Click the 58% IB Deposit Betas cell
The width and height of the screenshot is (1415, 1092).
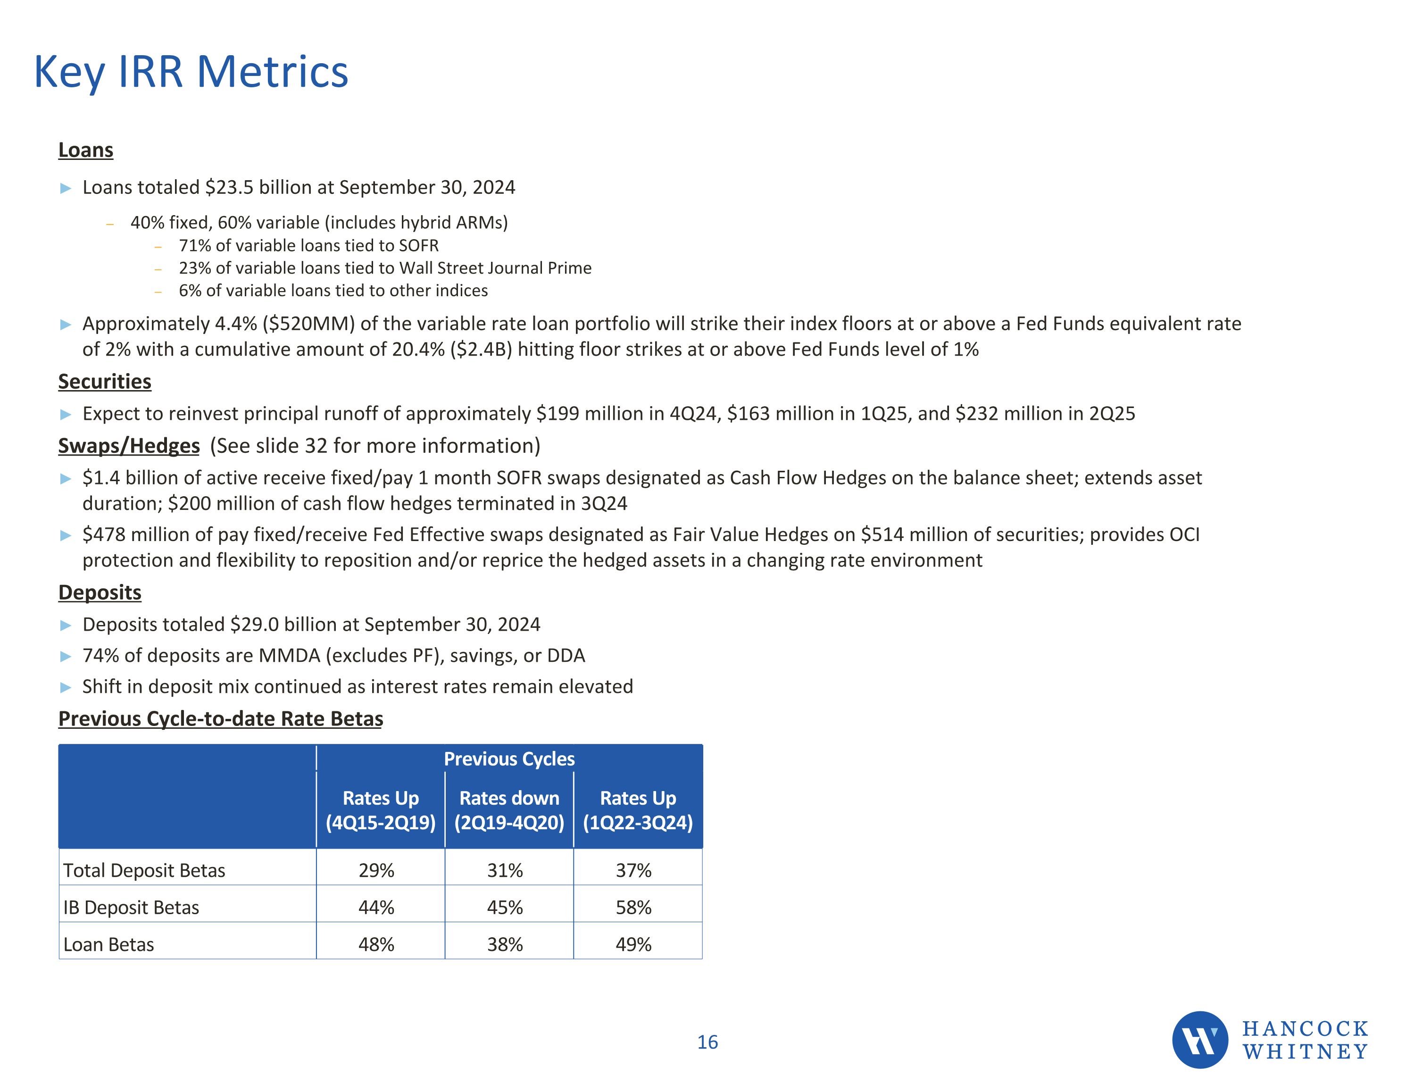633,907
